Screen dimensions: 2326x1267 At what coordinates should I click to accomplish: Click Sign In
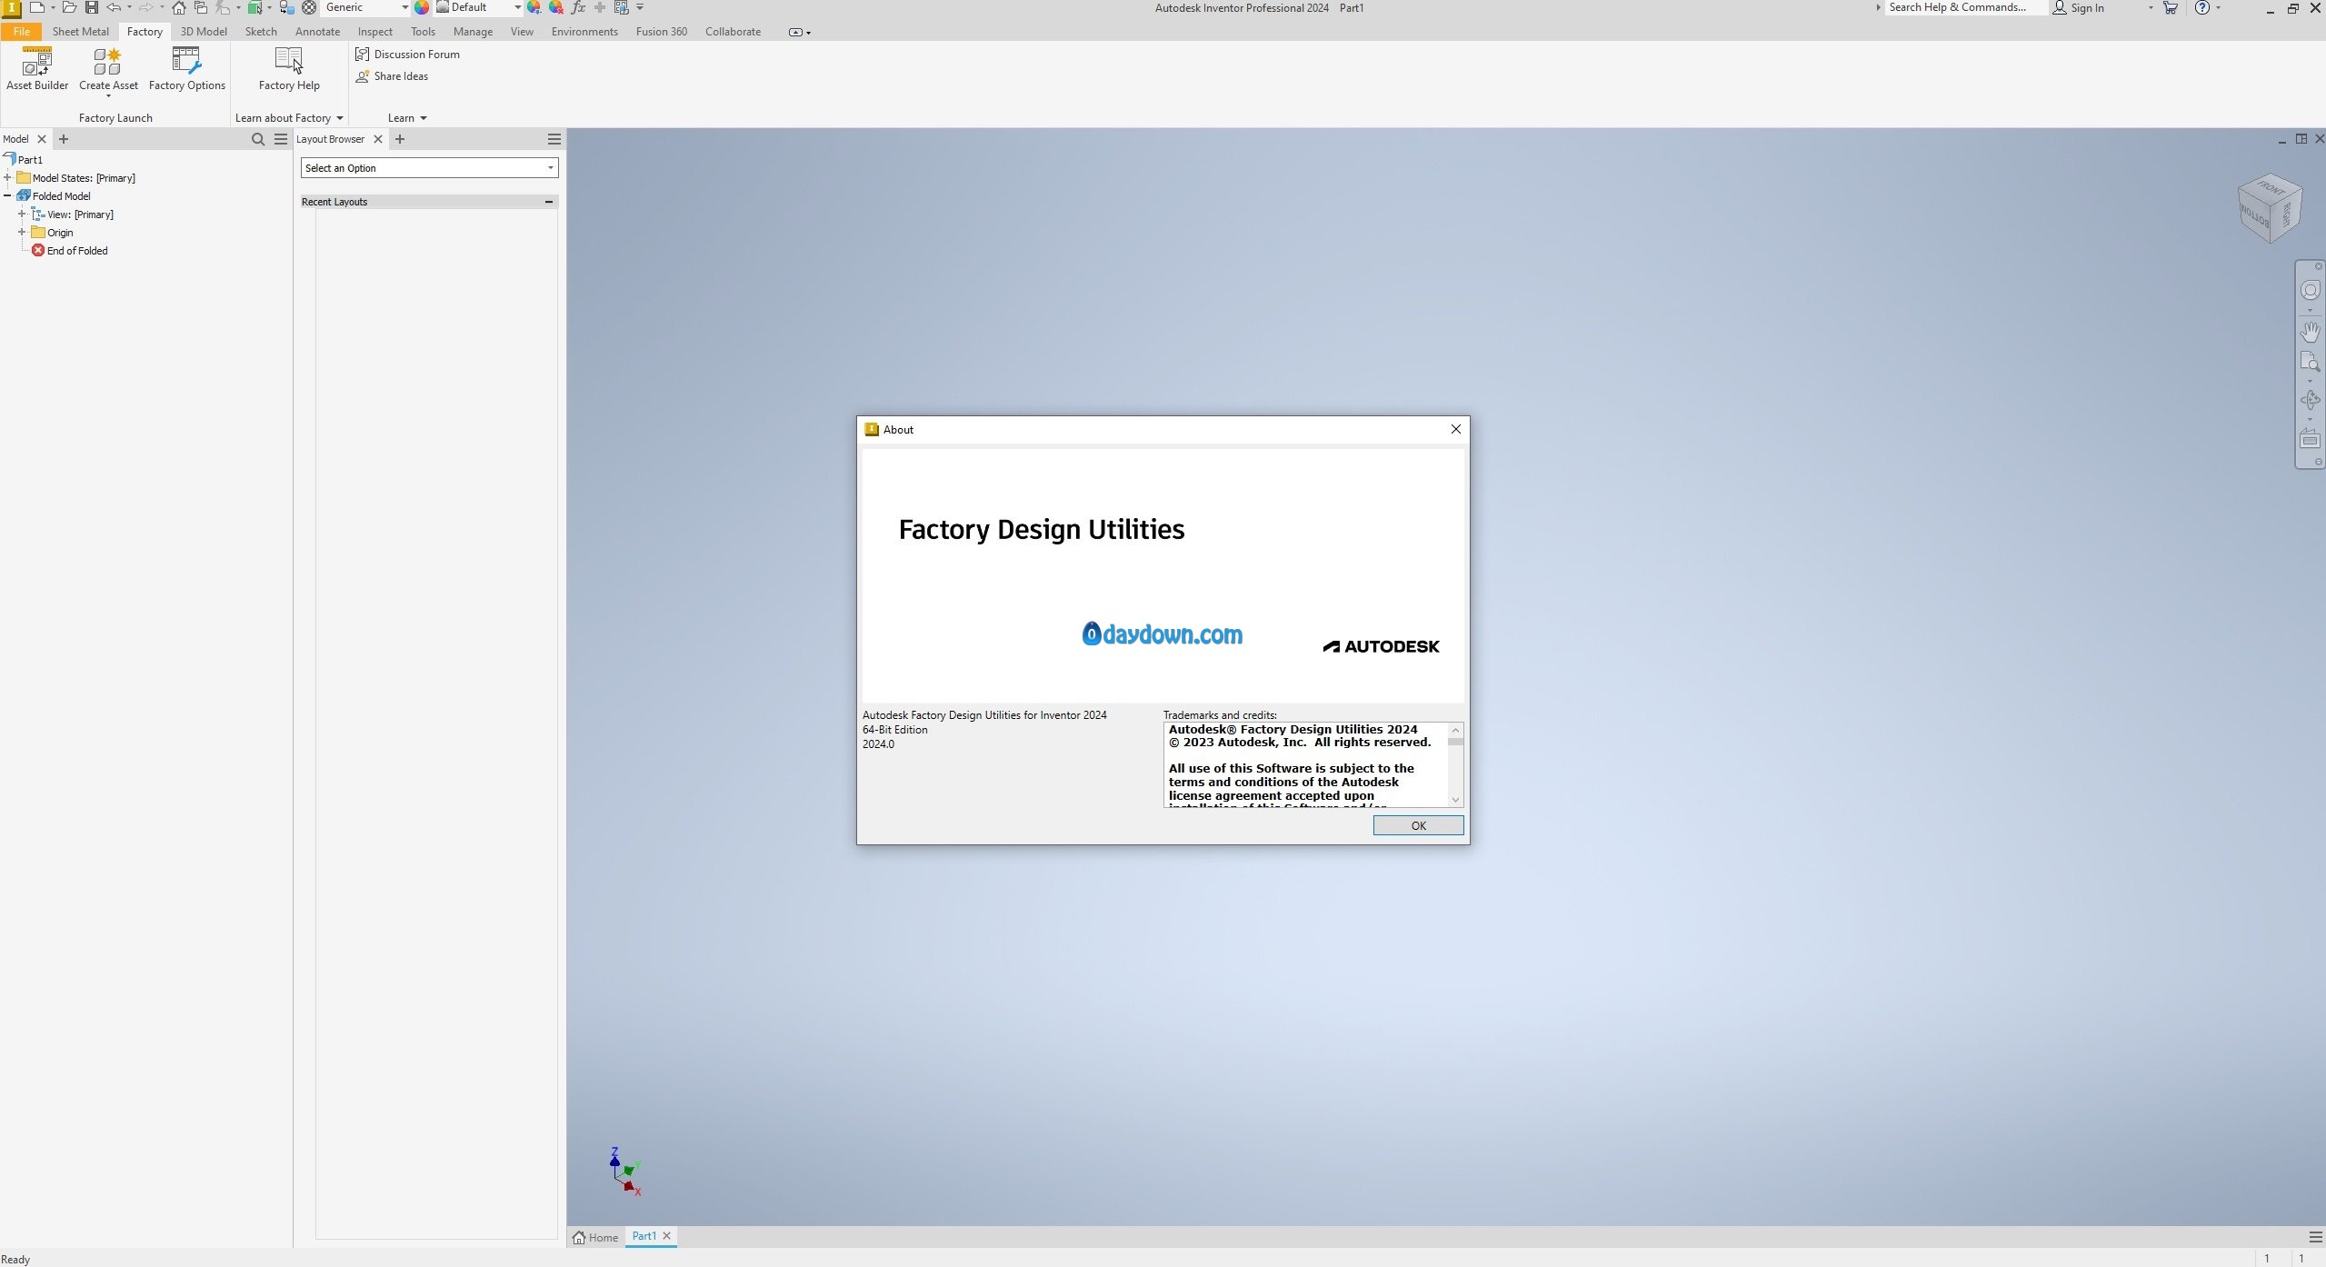pyautogui.click(x=2079, y=7)
